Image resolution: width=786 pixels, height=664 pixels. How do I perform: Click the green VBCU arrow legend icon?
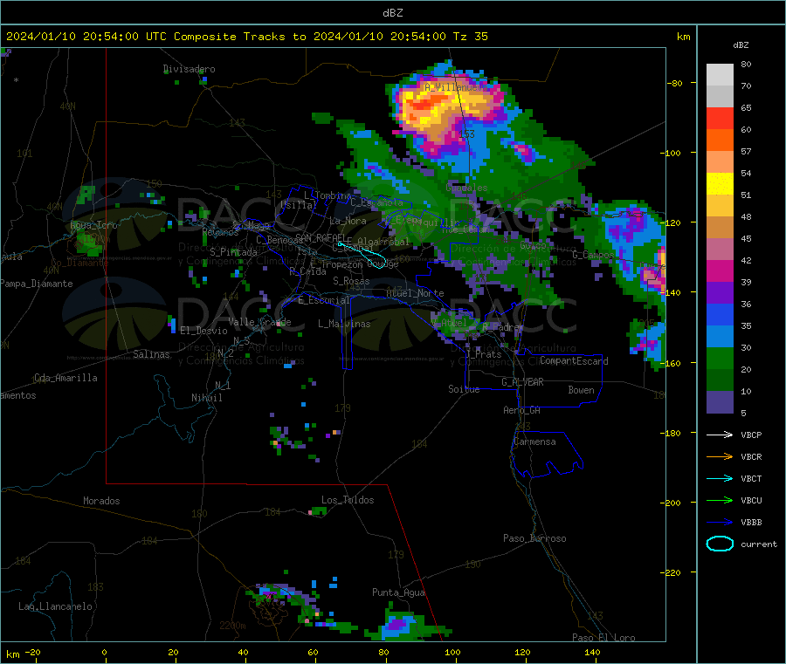point(720,500)
